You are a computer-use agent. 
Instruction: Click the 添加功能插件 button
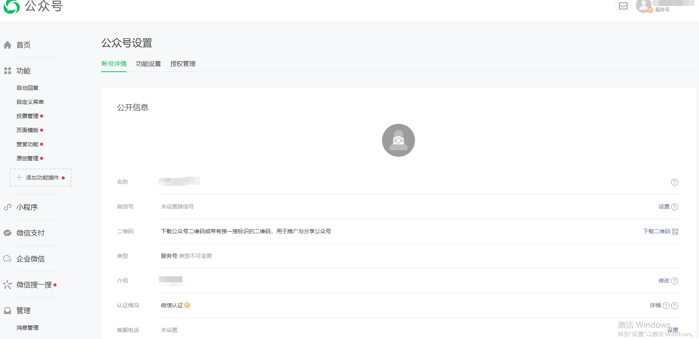[40, 178]
